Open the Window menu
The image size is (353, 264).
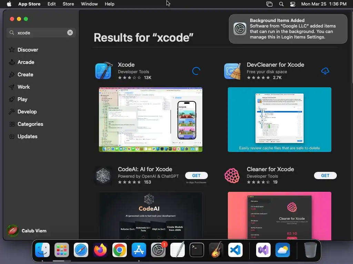89,4
